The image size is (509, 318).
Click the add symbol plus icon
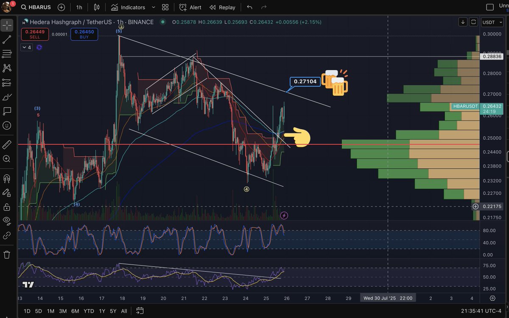pos(62,7)
